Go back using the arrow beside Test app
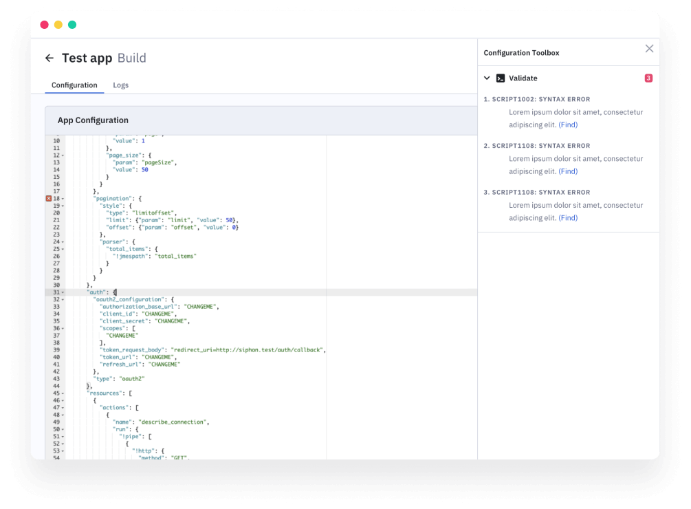Screen dimensions: 691x509 [x=50, y=58]
